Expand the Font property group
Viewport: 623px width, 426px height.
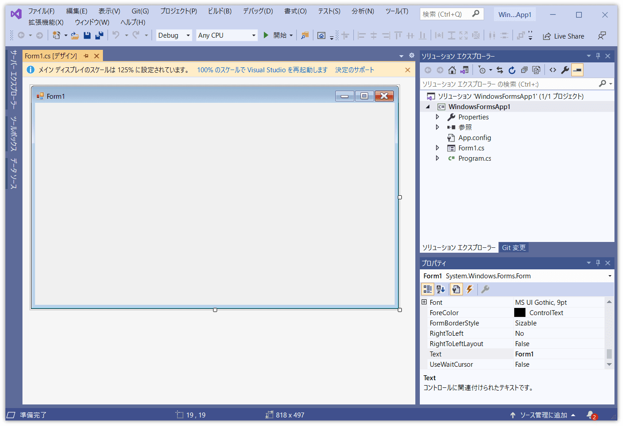(424, 302)
